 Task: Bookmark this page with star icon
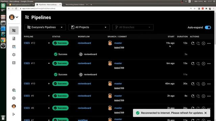194,8
